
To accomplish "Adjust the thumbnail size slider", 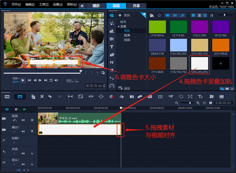I will tap(225, 15).
